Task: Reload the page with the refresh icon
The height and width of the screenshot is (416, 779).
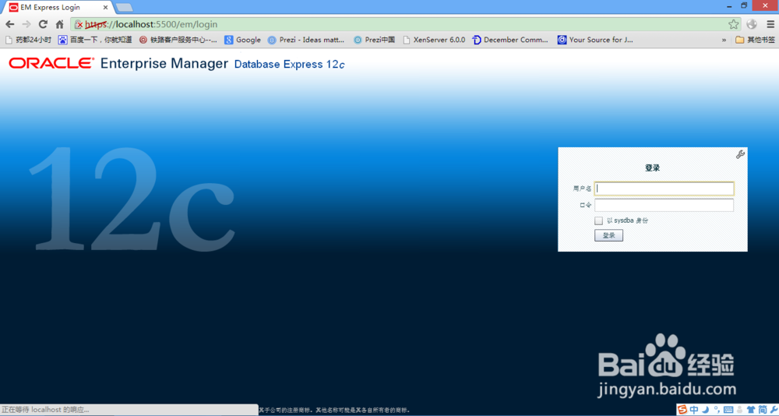Action: coord(43,24)
